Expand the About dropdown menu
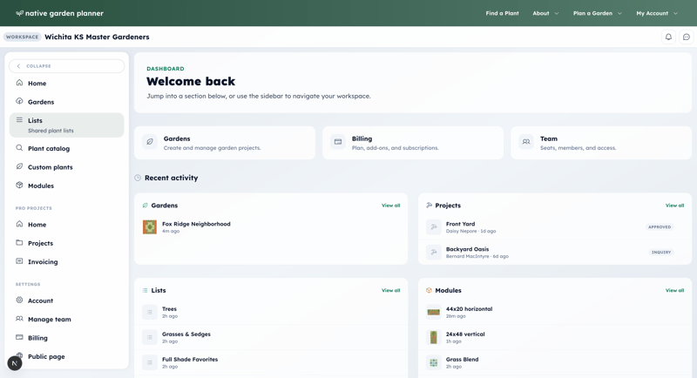The image size is (697, 378). pyautogui.click(x=545, y=13)
